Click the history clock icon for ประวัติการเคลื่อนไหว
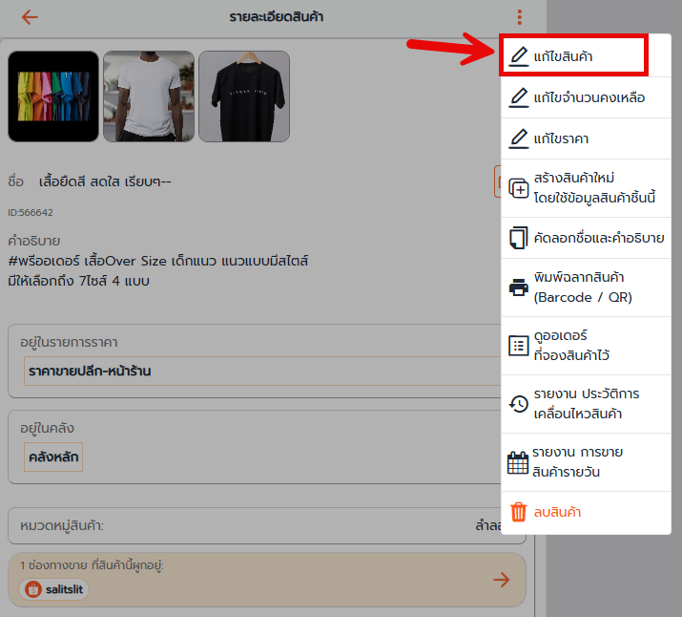Viewport: 682px width, 617px height. point(519,404)
